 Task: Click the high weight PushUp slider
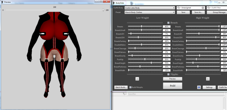pyautogui.click(x=203, y=59)
